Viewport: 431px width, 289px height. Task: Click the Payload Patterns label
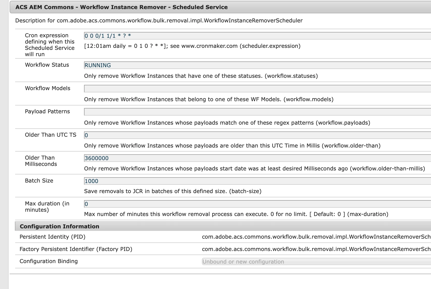(x=47, y=112)
